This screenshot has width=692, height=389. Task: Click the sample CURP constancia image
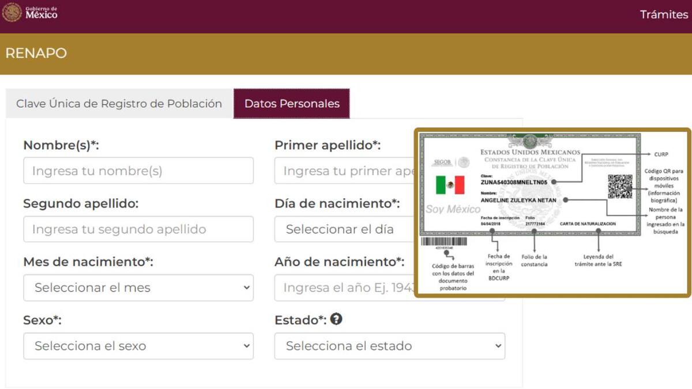[552, 213]
